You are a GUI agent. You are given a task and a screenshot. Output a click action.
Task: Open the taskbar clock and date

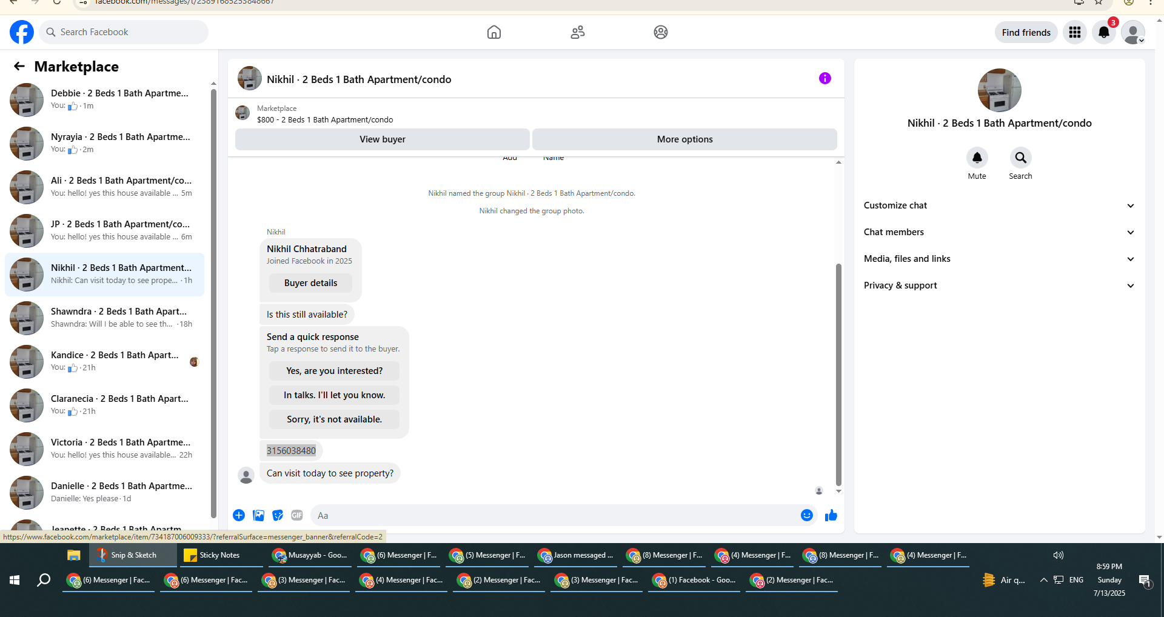[x=1109, y=580]
